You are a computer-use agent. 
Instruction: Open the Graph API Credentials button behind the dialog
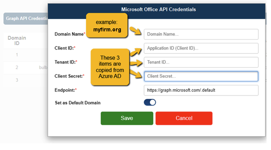26,19
